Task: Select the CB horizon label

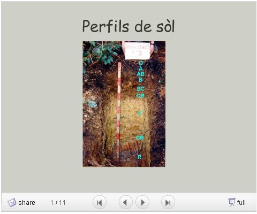Action: coord(140,96)
